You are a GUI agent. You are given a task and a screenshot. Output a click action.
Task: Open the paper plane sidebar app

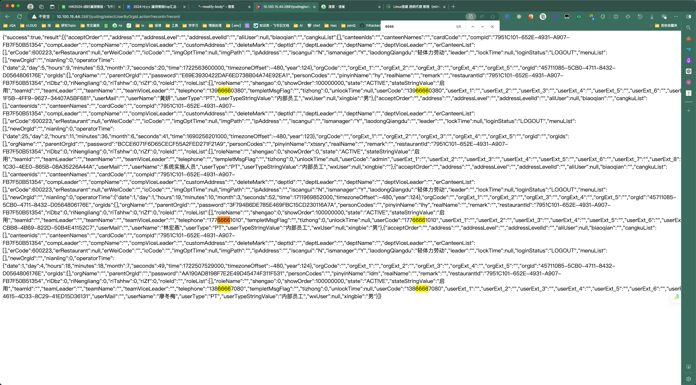pos(689,50)
